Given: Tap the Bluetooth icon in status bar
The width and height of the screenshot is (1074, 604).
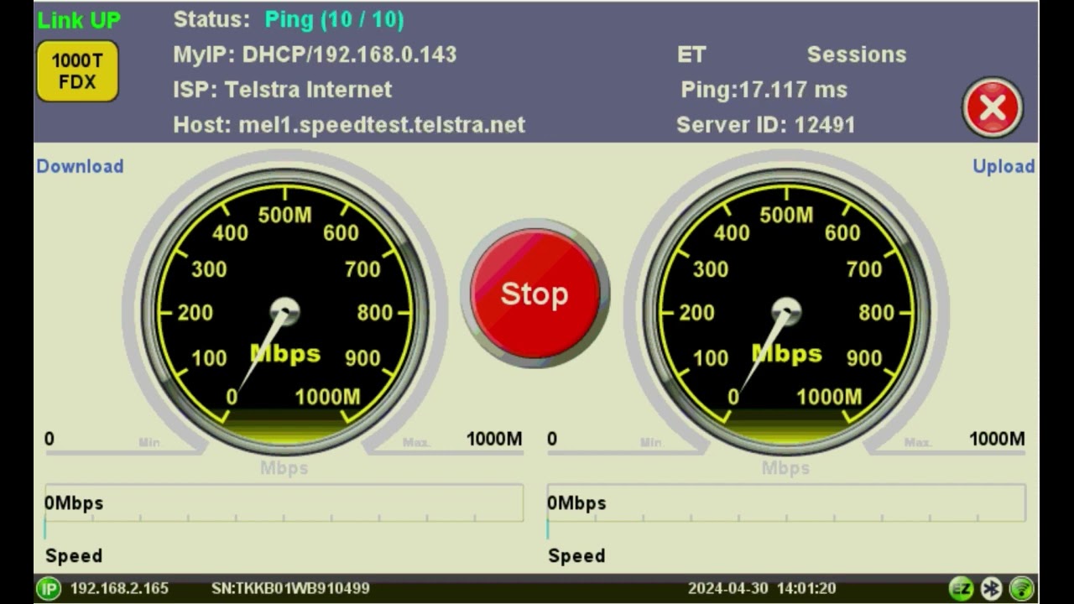Looking at the screenshot, I should (x=992, y=589).
